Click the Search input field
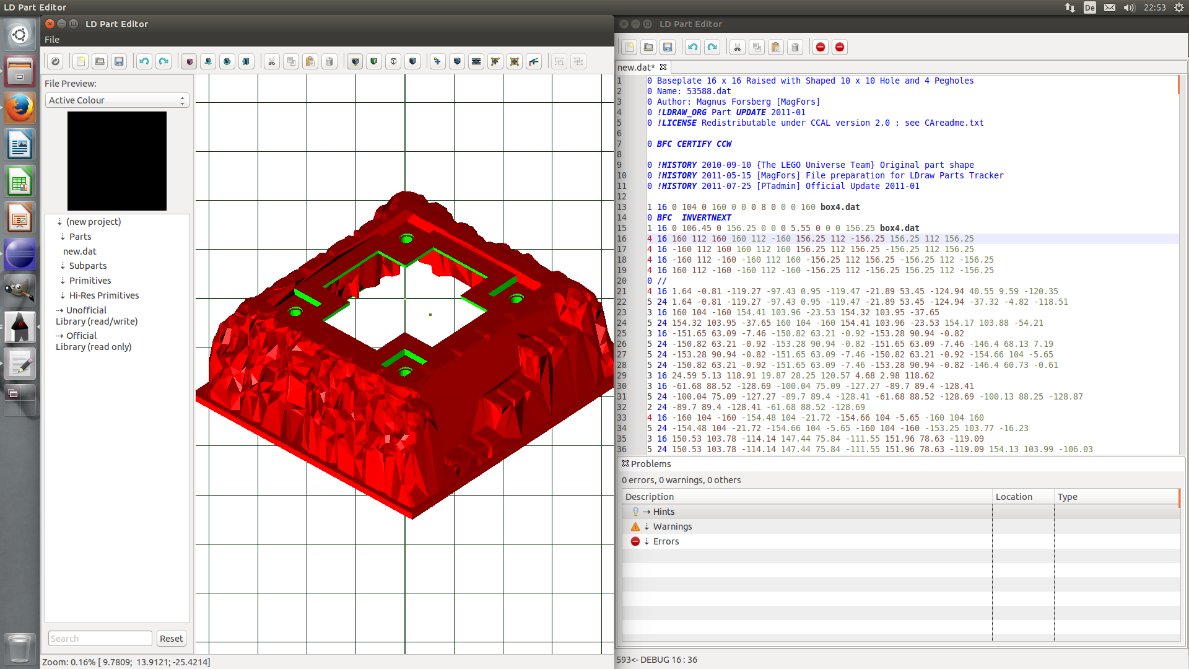 100,639
